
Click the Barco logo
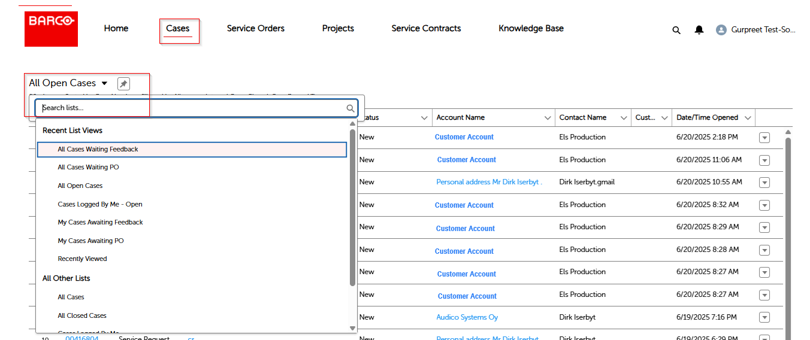(51, 29)
